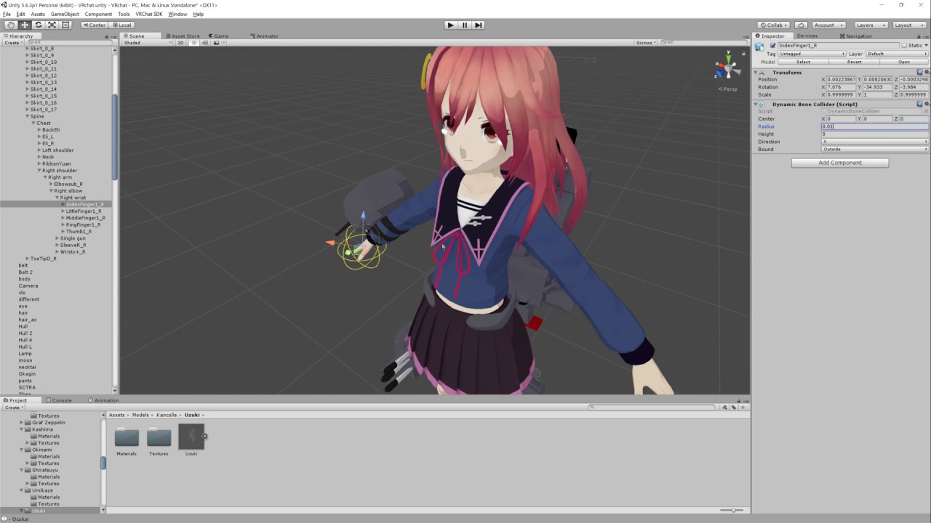Open Dynamic Bone Collider gear settings menu
Viewport: 931px width, 523px height.
pos(926,104)
